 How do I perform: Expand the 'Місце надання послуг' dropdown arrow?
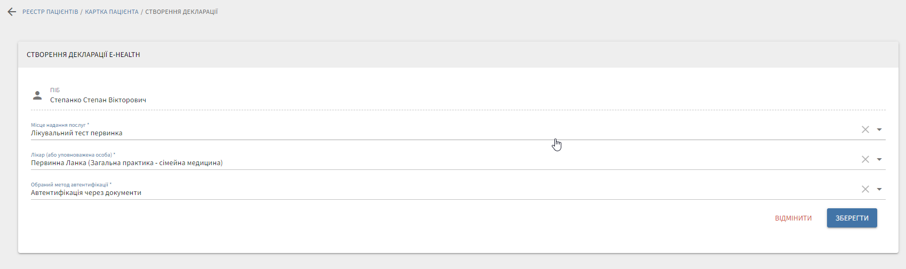coord(879,129)
